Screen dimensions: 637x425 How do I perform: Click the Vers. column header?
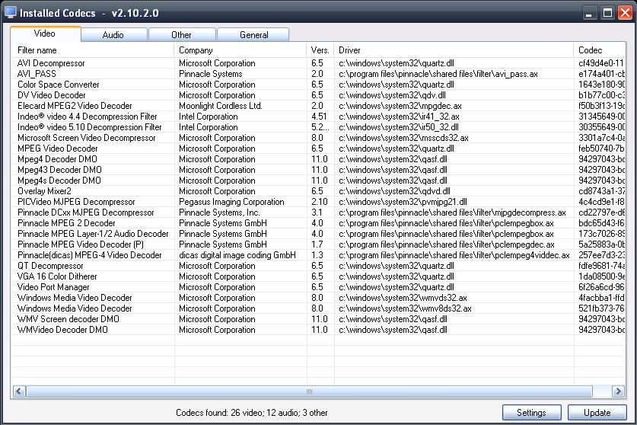320,50
